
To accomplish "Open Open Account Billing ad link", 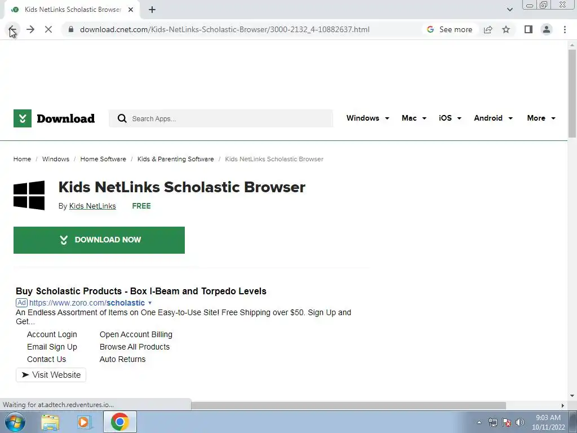I will coord(136,335).
